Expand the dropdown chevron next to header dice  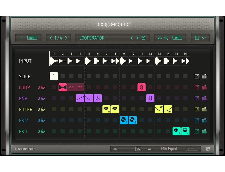(204, 38)
